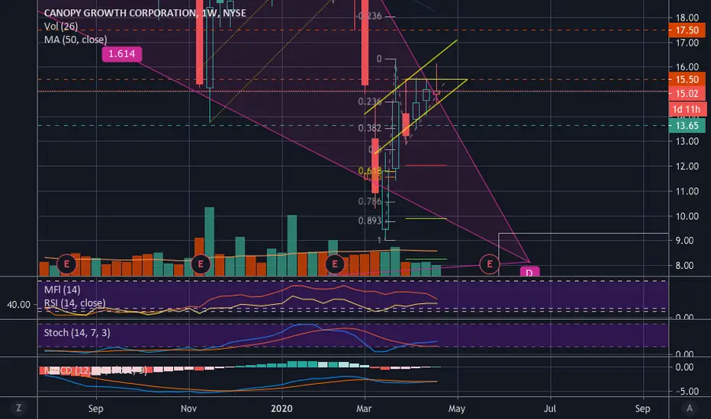Toggle auto scale with the A button
Screen dimensions: 711x419
690,408
